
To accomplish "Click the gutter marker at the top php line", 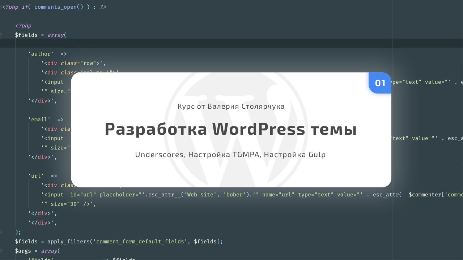I will click(2, 7).
